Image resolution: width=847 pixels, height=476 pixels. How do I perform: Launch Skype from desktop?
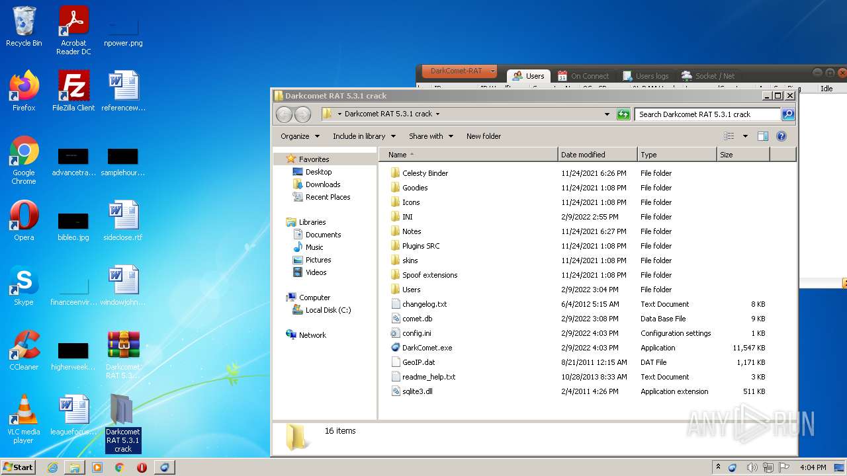pos(24,285)
